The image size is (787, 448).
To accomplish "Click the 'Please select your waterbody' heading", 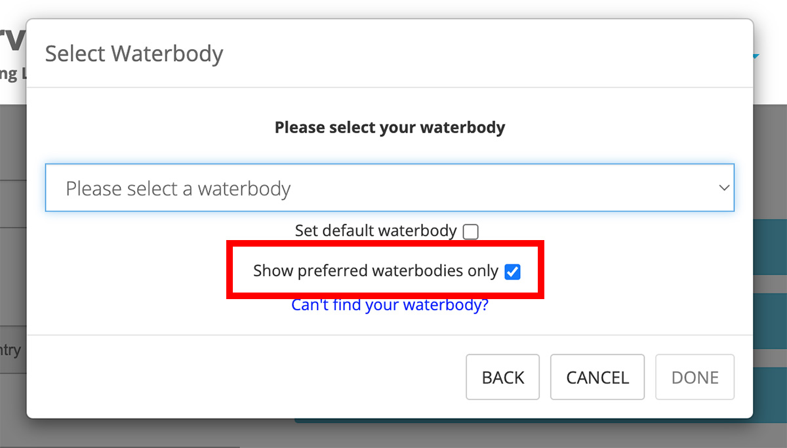I will (390, 127).
